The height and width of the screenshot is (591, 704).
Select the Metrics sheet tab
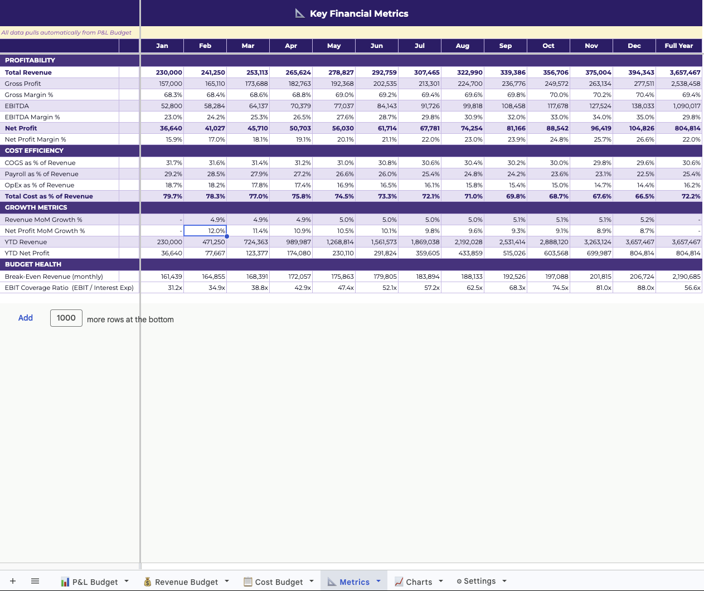click(355, 582)
